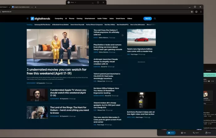Open the Best Handheld PCs trending link
This screenshot has height=138, width=216.
coord(123,25)
